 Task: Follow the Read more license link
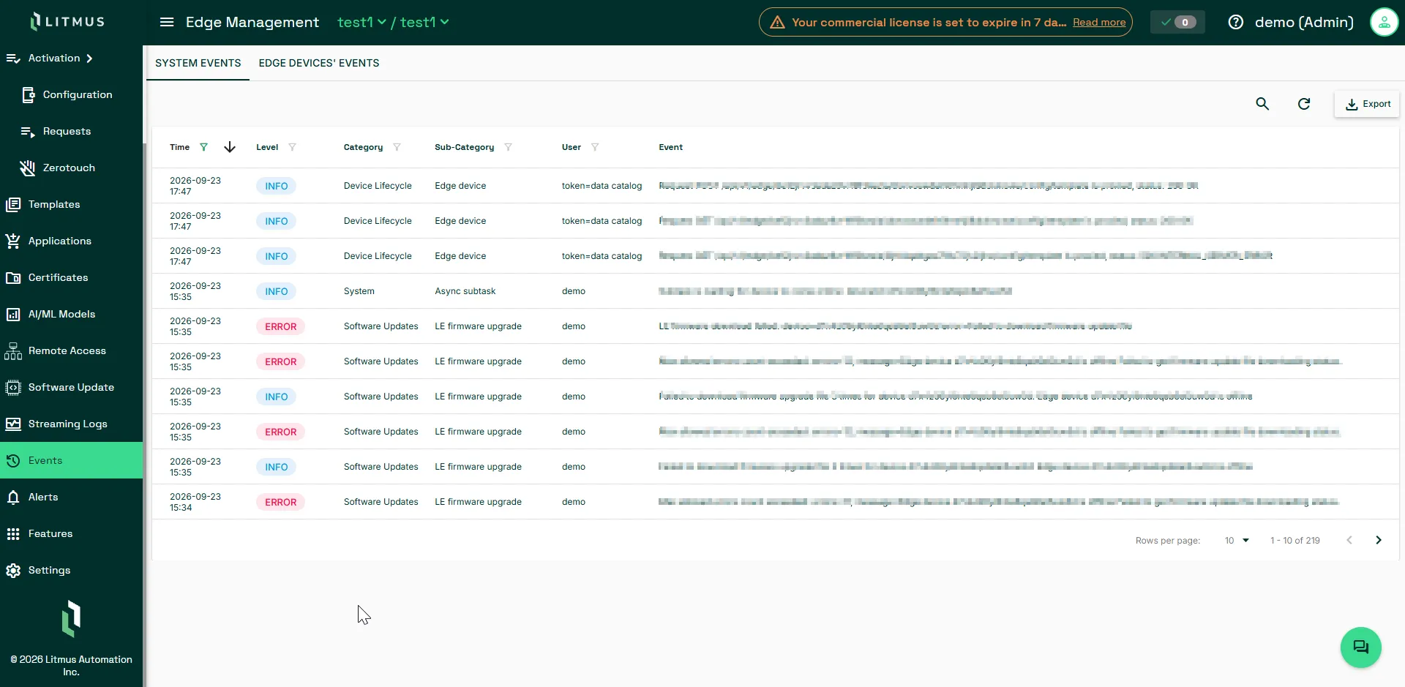pyautogui.click(x=1099, y=23)
